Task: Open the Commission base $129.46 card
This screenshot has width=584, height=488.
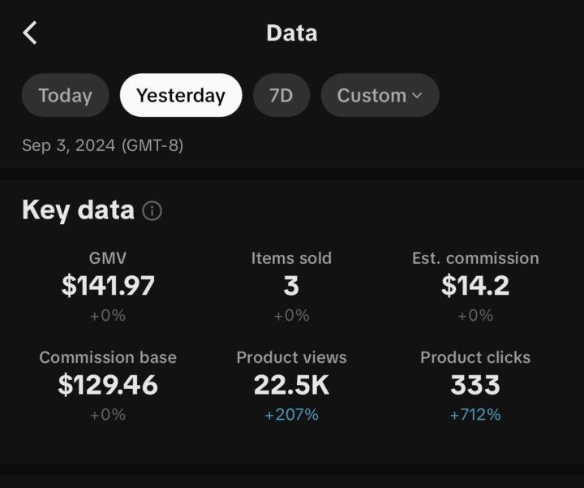Action: pos(108,384)
